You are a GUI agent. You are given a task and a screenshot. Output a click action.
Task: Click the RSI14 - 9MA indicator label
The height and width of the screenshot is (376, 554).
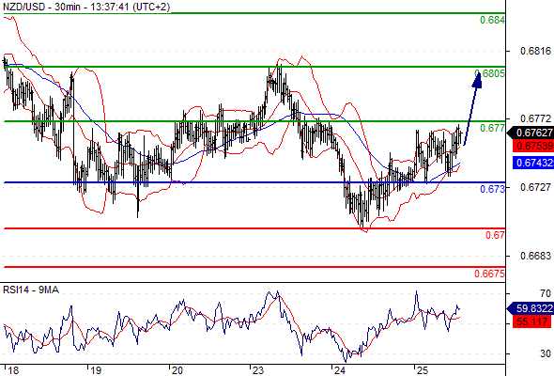(31, 290)
